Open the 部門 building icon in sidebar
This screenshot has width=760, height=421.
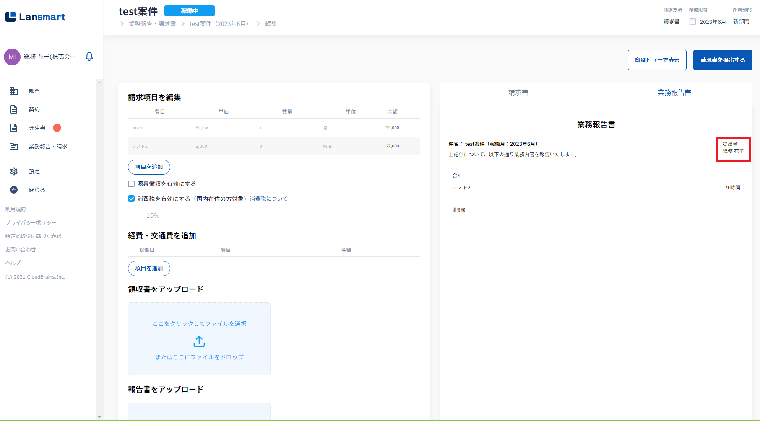coord(14,91)
